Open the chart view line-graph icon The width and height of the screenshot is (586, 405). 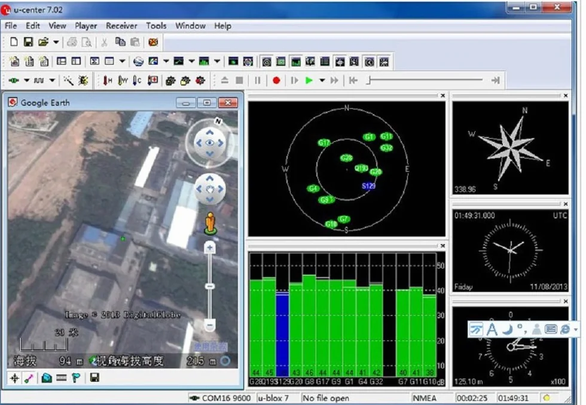coord(179,61)
